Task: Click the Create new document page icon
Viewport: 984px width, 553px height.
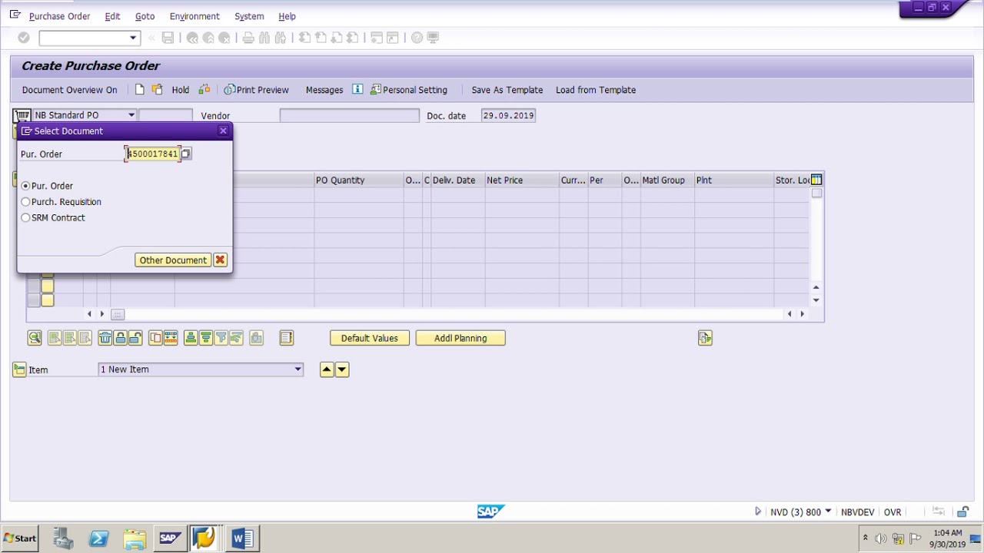Action: (x=139, y=90)
